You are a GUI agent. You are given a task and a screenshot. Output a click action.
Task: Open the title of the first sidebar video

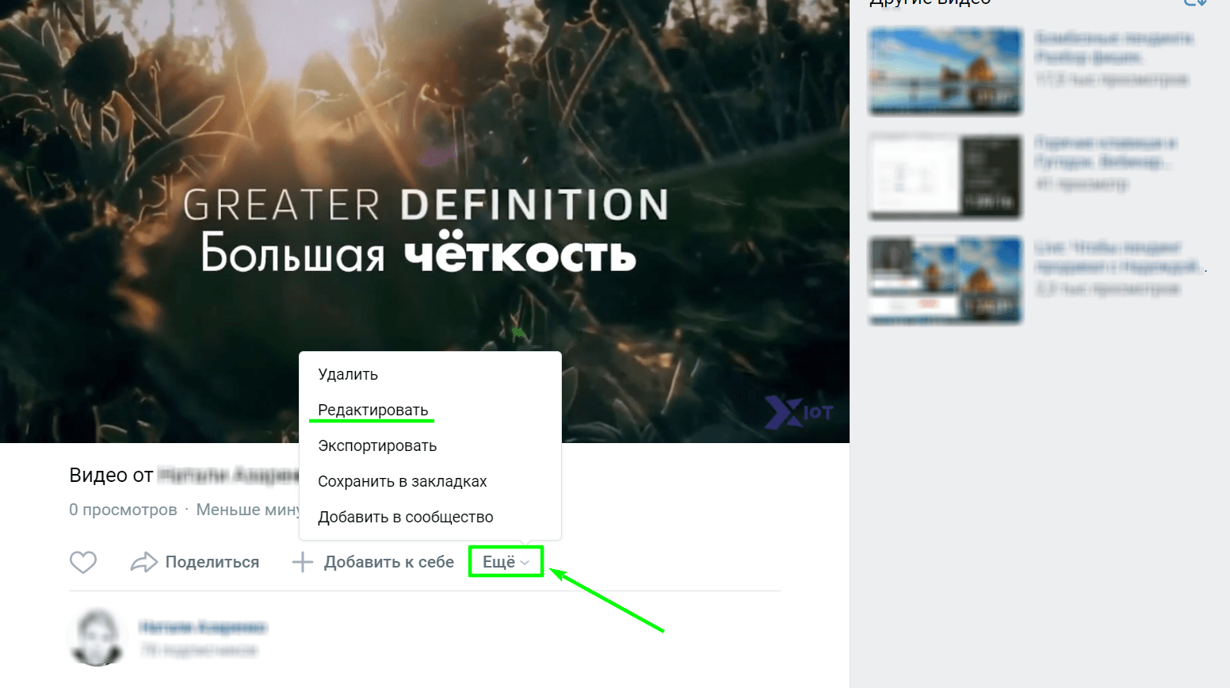[1113, 48]
